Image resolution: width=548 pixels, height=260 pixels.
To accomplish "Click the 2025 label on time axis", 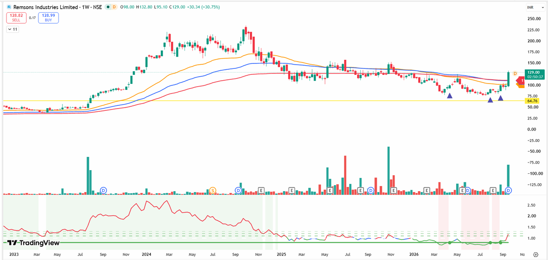I will click(280, 254).
